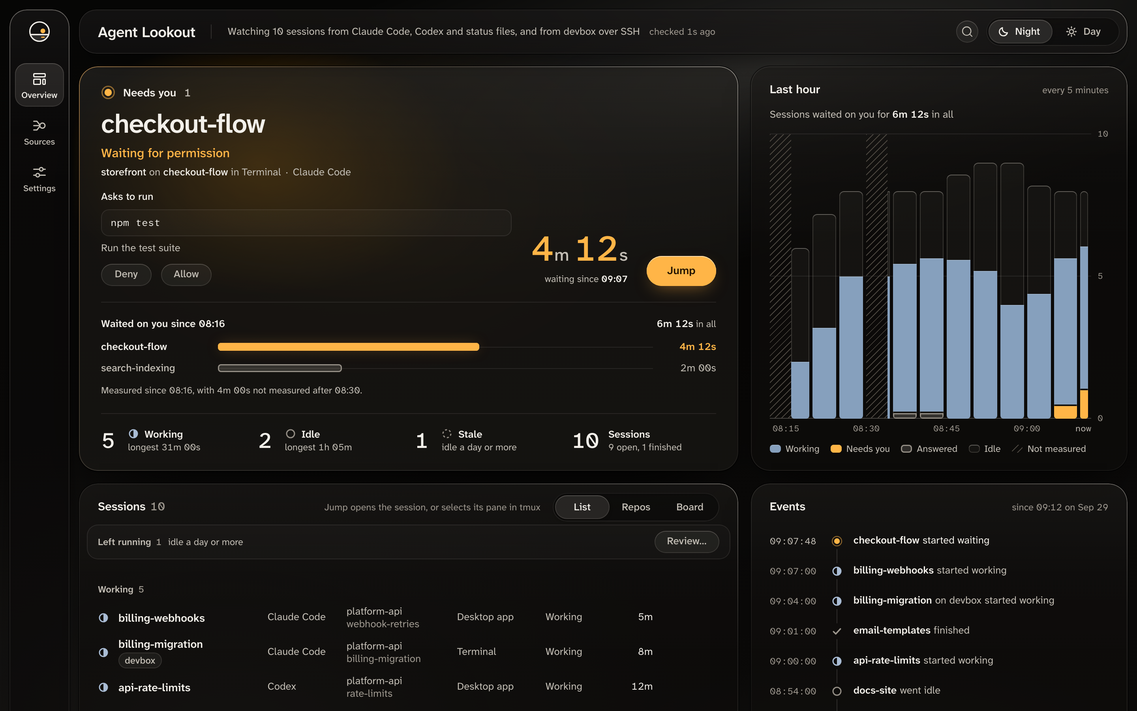Viewport: 1137px width, 711px height.
Task: Allow the npm test request
Action: (x=186, y=274)
